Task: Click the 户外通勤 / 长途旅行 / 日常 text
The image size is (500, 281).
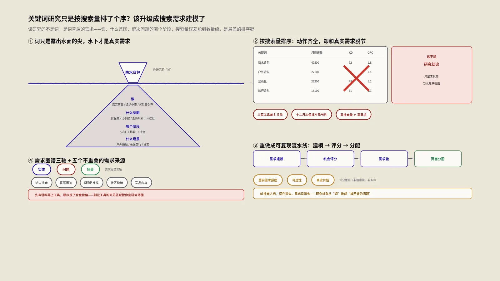Action: [x=133, y=145]
